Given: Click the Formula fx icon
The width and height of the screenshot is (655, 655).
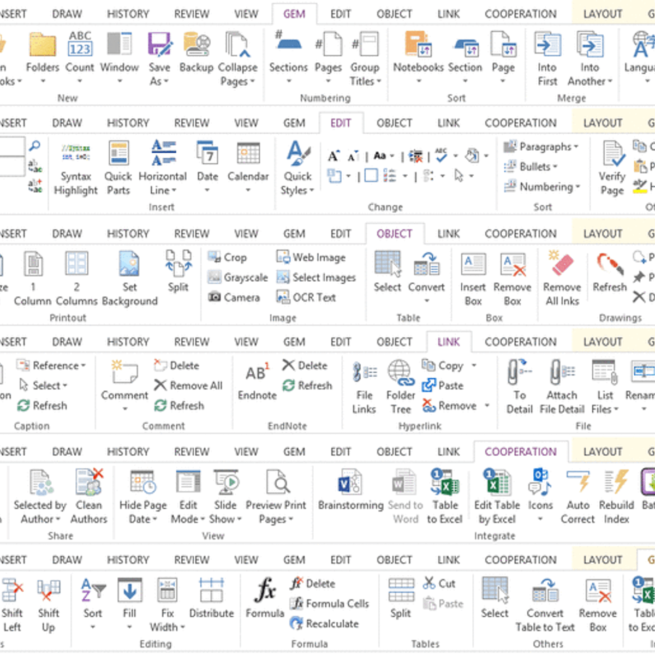Looking at the screenshot, I should [x=265, y=591].
